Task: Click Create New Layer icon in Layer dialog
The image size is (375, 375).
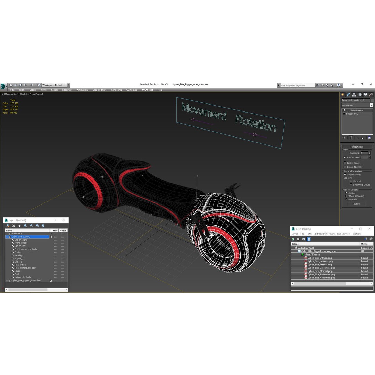Action: click(8, 226)
